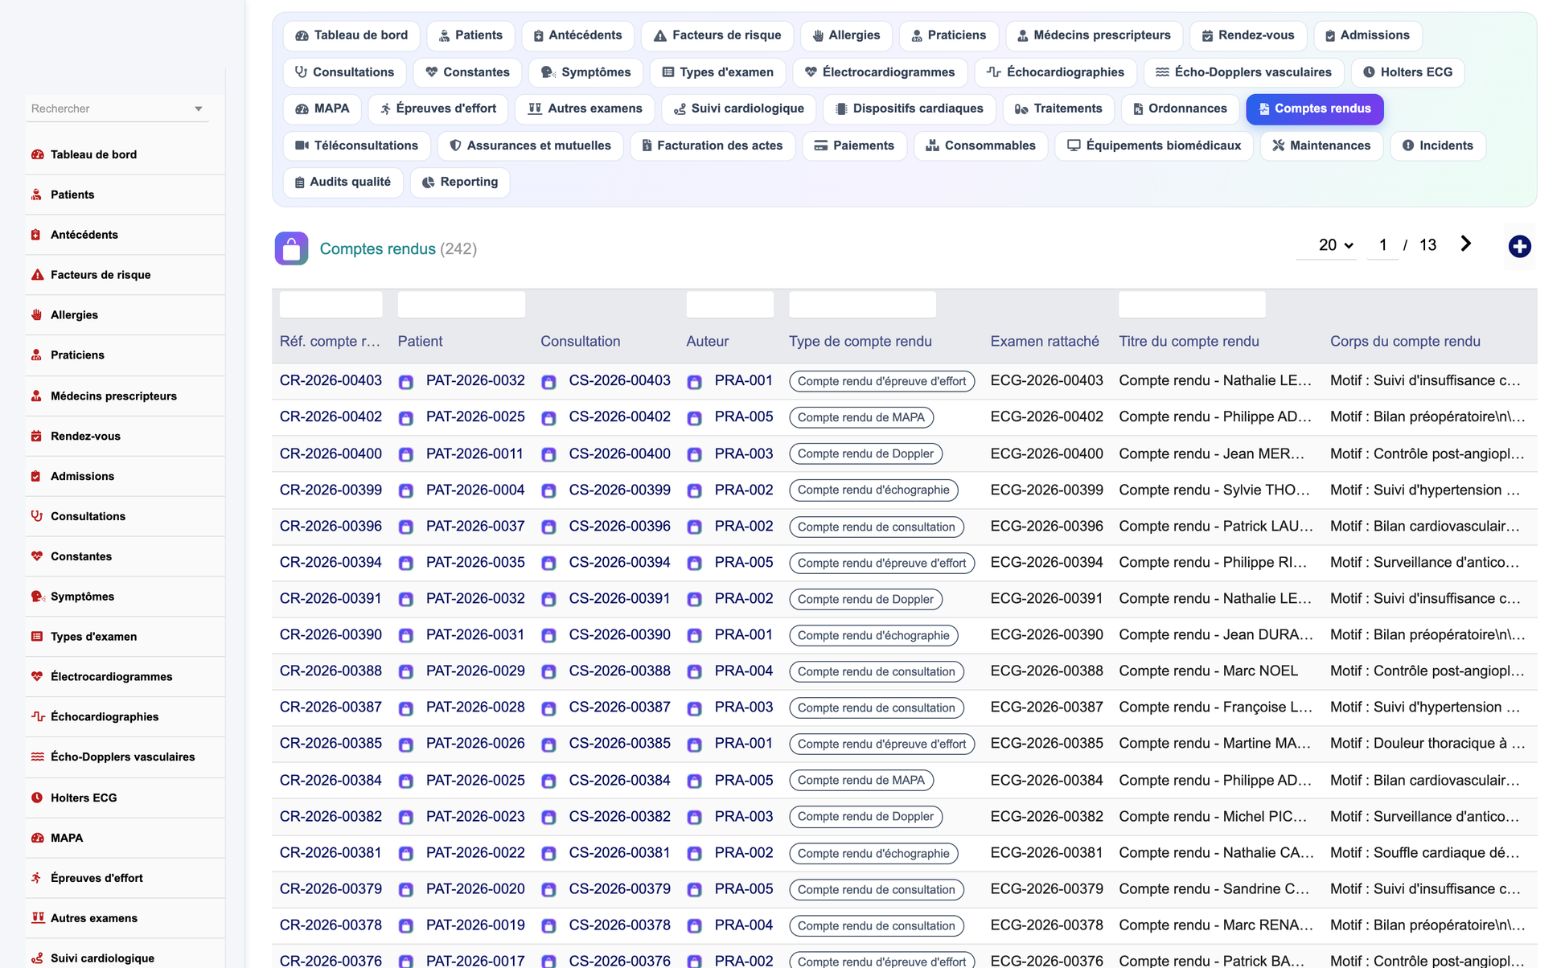
Task: Sort by Consultation column header
Action: pyautogui.click(x=580, y=341)
